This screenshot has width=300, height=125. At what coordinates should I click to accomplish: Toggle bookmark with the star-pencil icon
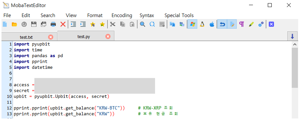coord(93,24)
